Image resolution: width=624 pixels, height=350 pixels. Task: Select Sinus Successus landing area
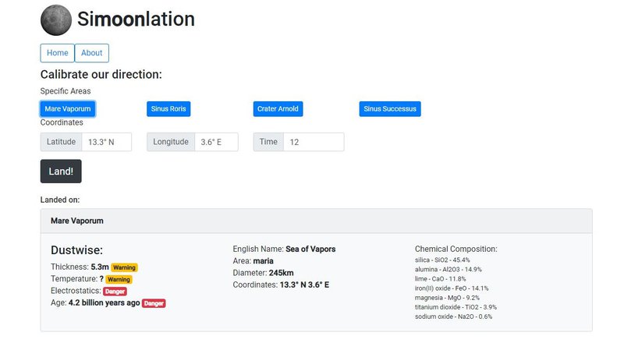pyautogui.click(x=390, y=109)
